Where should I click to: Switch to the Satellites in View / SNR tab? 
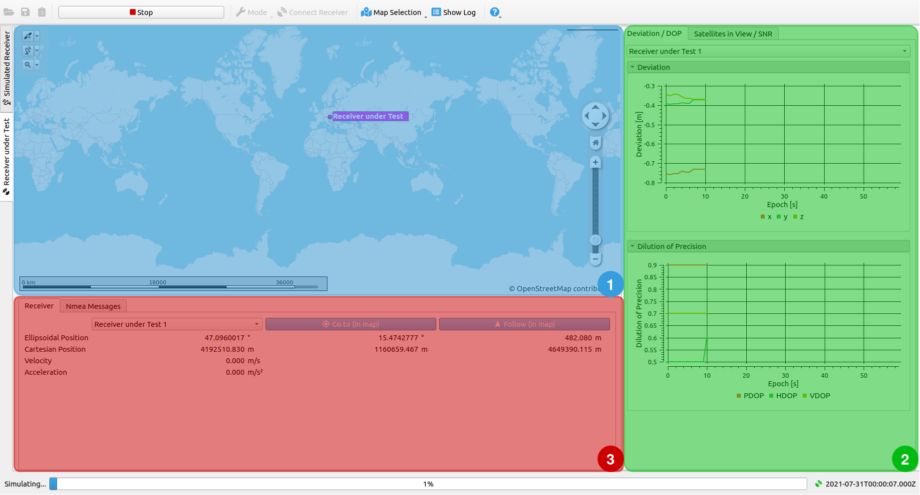tap(733, 33)
